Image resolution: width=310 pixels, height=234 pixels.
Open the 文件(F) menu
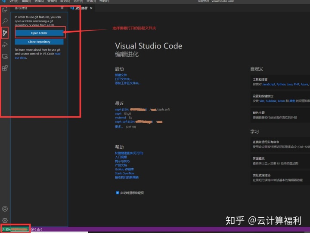pyautogui.click(x=13, y=1)
